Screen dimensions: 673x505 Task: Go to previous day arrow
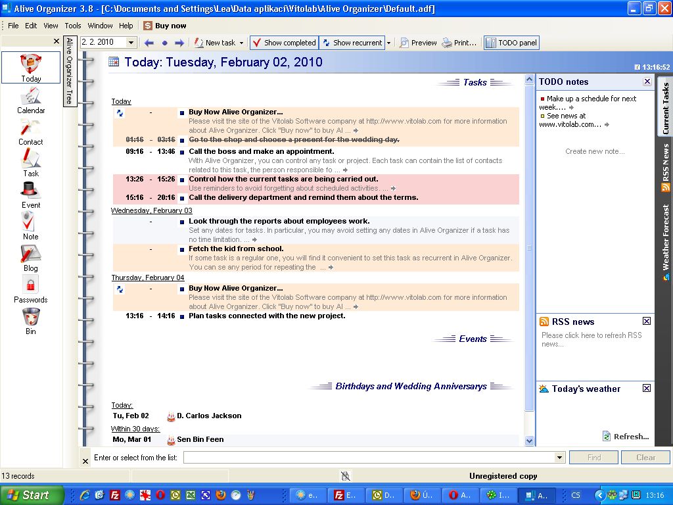tap(149, 43)
